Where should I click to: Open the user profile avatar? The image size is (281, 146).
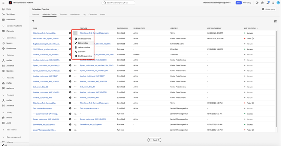pos(278,3)
